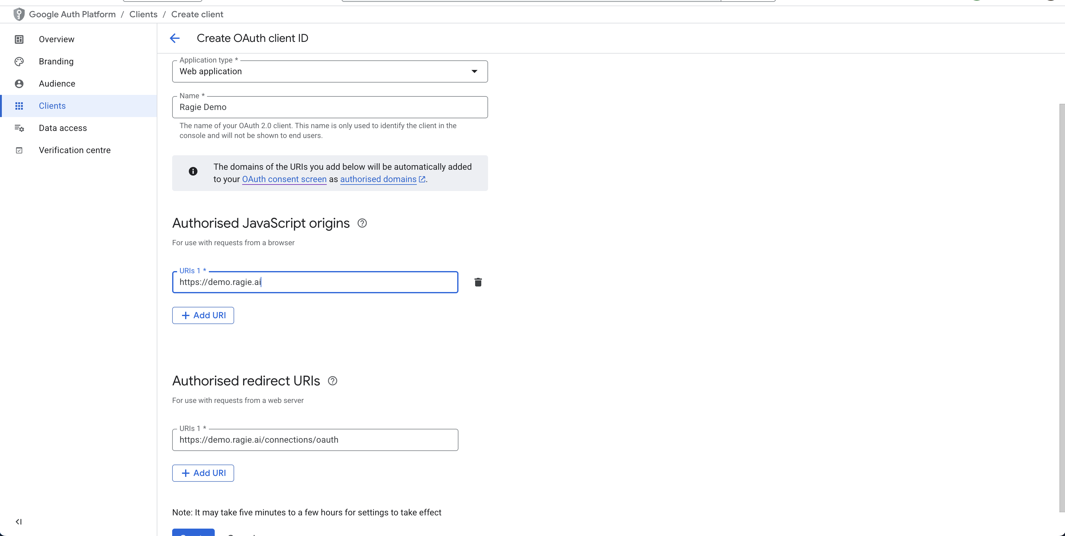Click the Authorised JavaScript origins heading
Image resolution: width=1065 pixels, height=536 pixels.
tap(261, 223)
